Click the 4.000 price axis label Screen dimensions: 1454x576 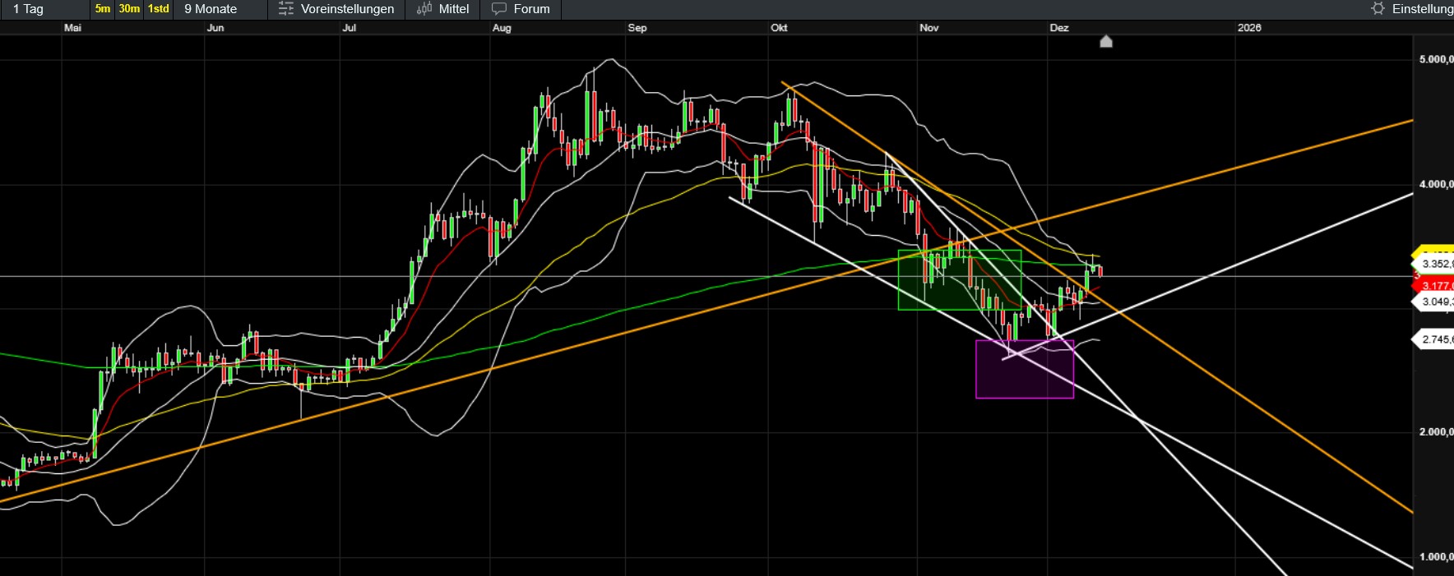1435,184
